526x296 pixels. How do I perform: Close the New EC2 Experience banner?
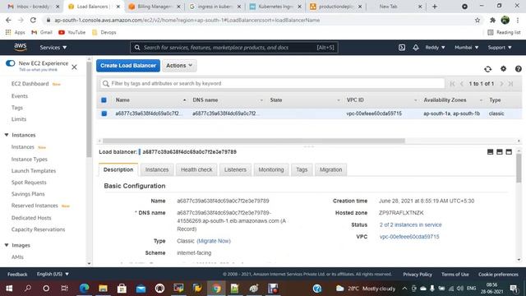pyautogui.click(x=74, y=67)
